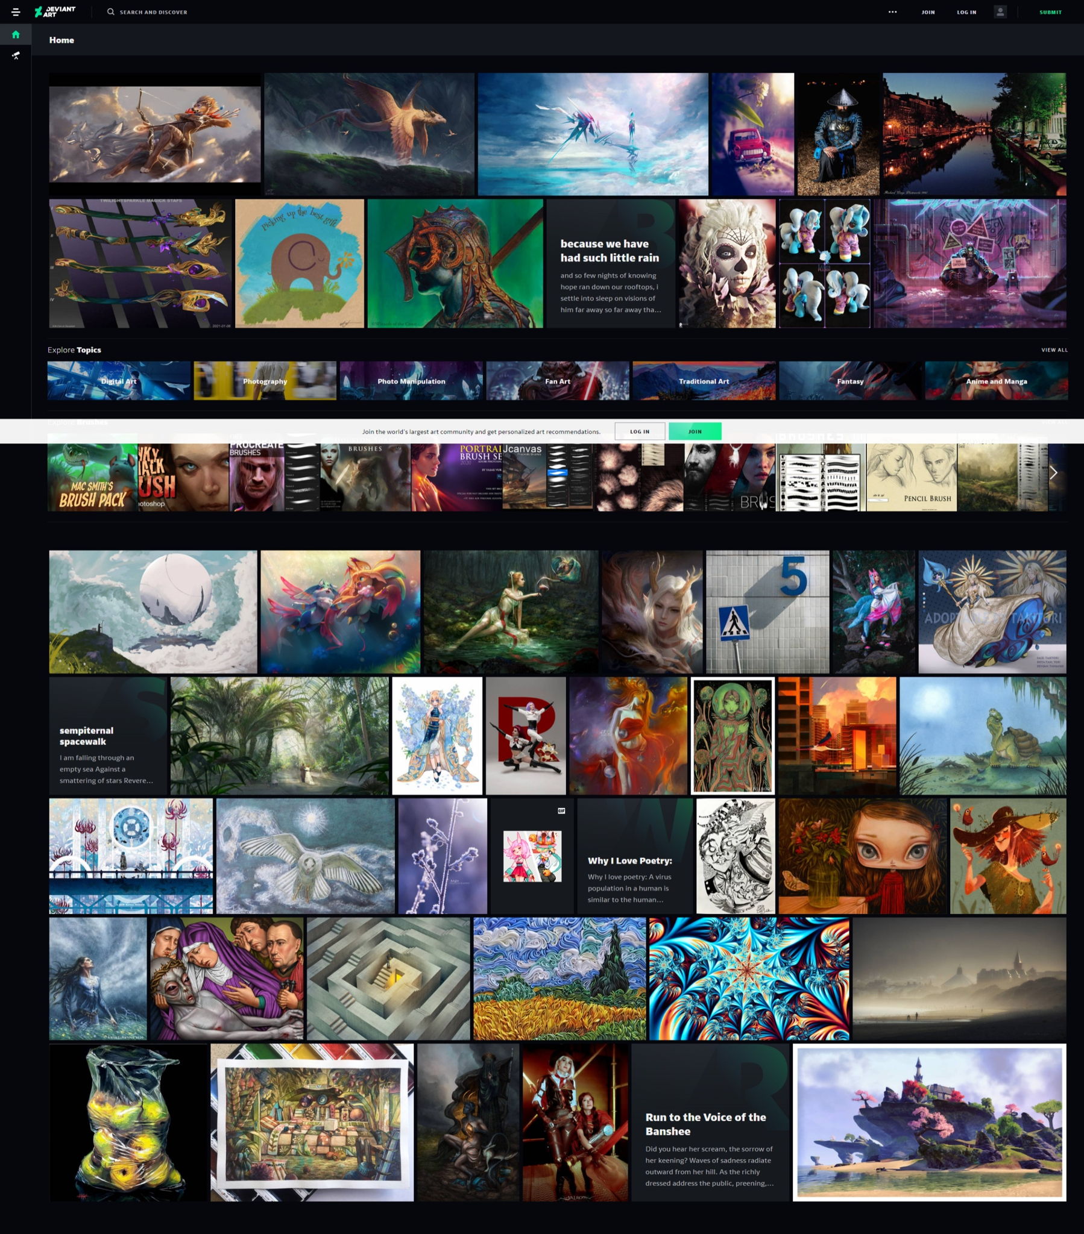This screenshot has height=1234, width=1084.
Task: Open the white owl flying painting
Action: [x=306, y=856]
